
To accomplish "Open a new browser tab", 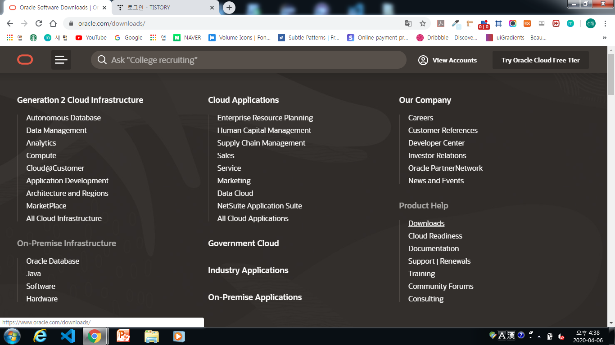I will pyautogui.click(x=229, y=8).
